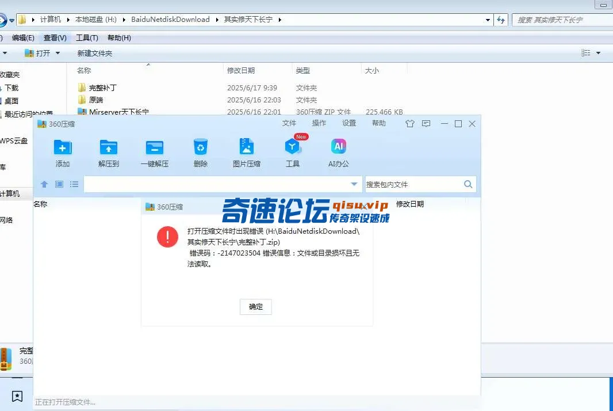Click the 确定 button in error dialog

click(256, 307)
